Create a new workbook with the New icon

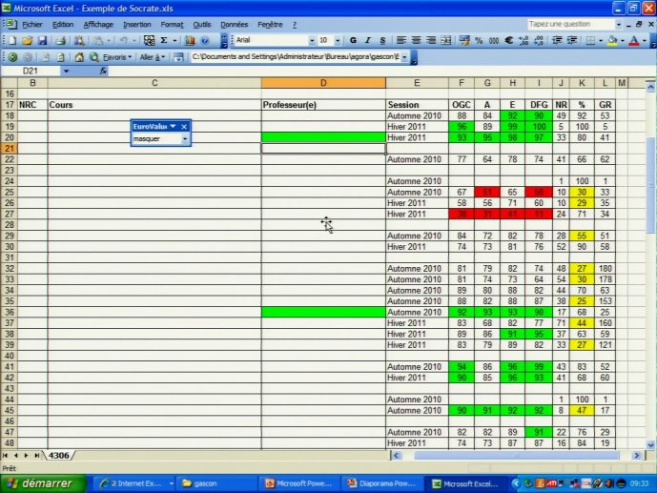click(12, 41)
